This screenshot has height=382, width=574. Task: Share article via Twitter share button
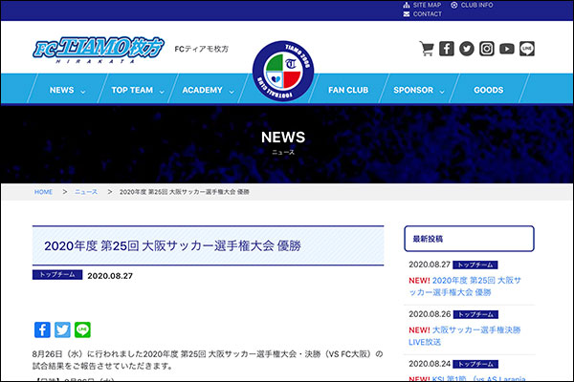tap(62, 329)
